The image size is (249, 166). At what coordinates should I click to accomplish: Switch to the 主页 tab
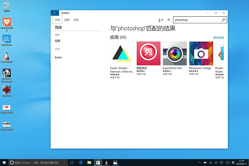[58, 20]
